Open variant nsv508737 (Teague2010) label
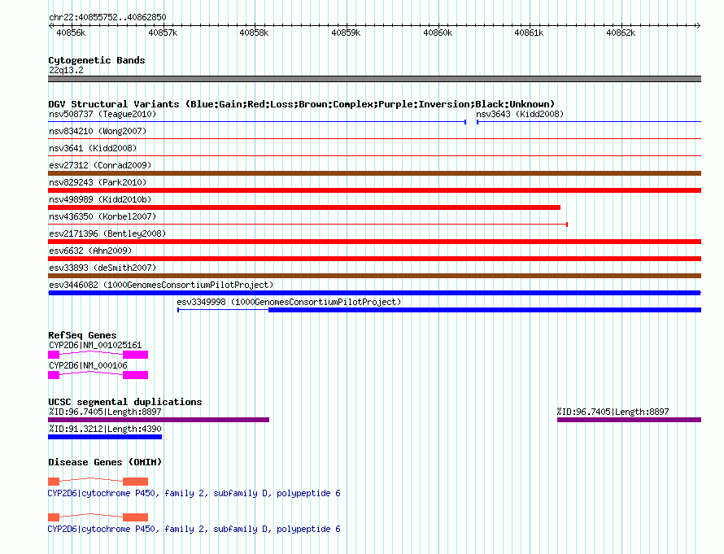This screenshot has height=554, width=724. (x=102, y=114)
